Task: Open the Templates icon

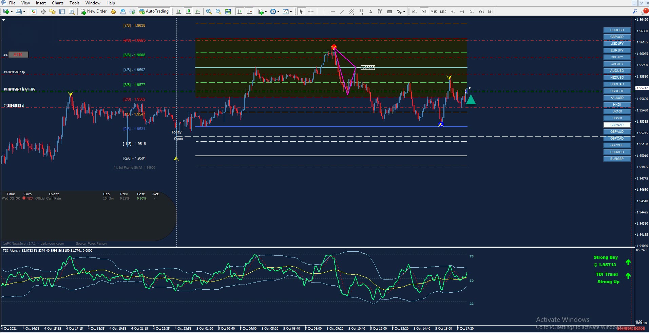Action: pos(286,12)
